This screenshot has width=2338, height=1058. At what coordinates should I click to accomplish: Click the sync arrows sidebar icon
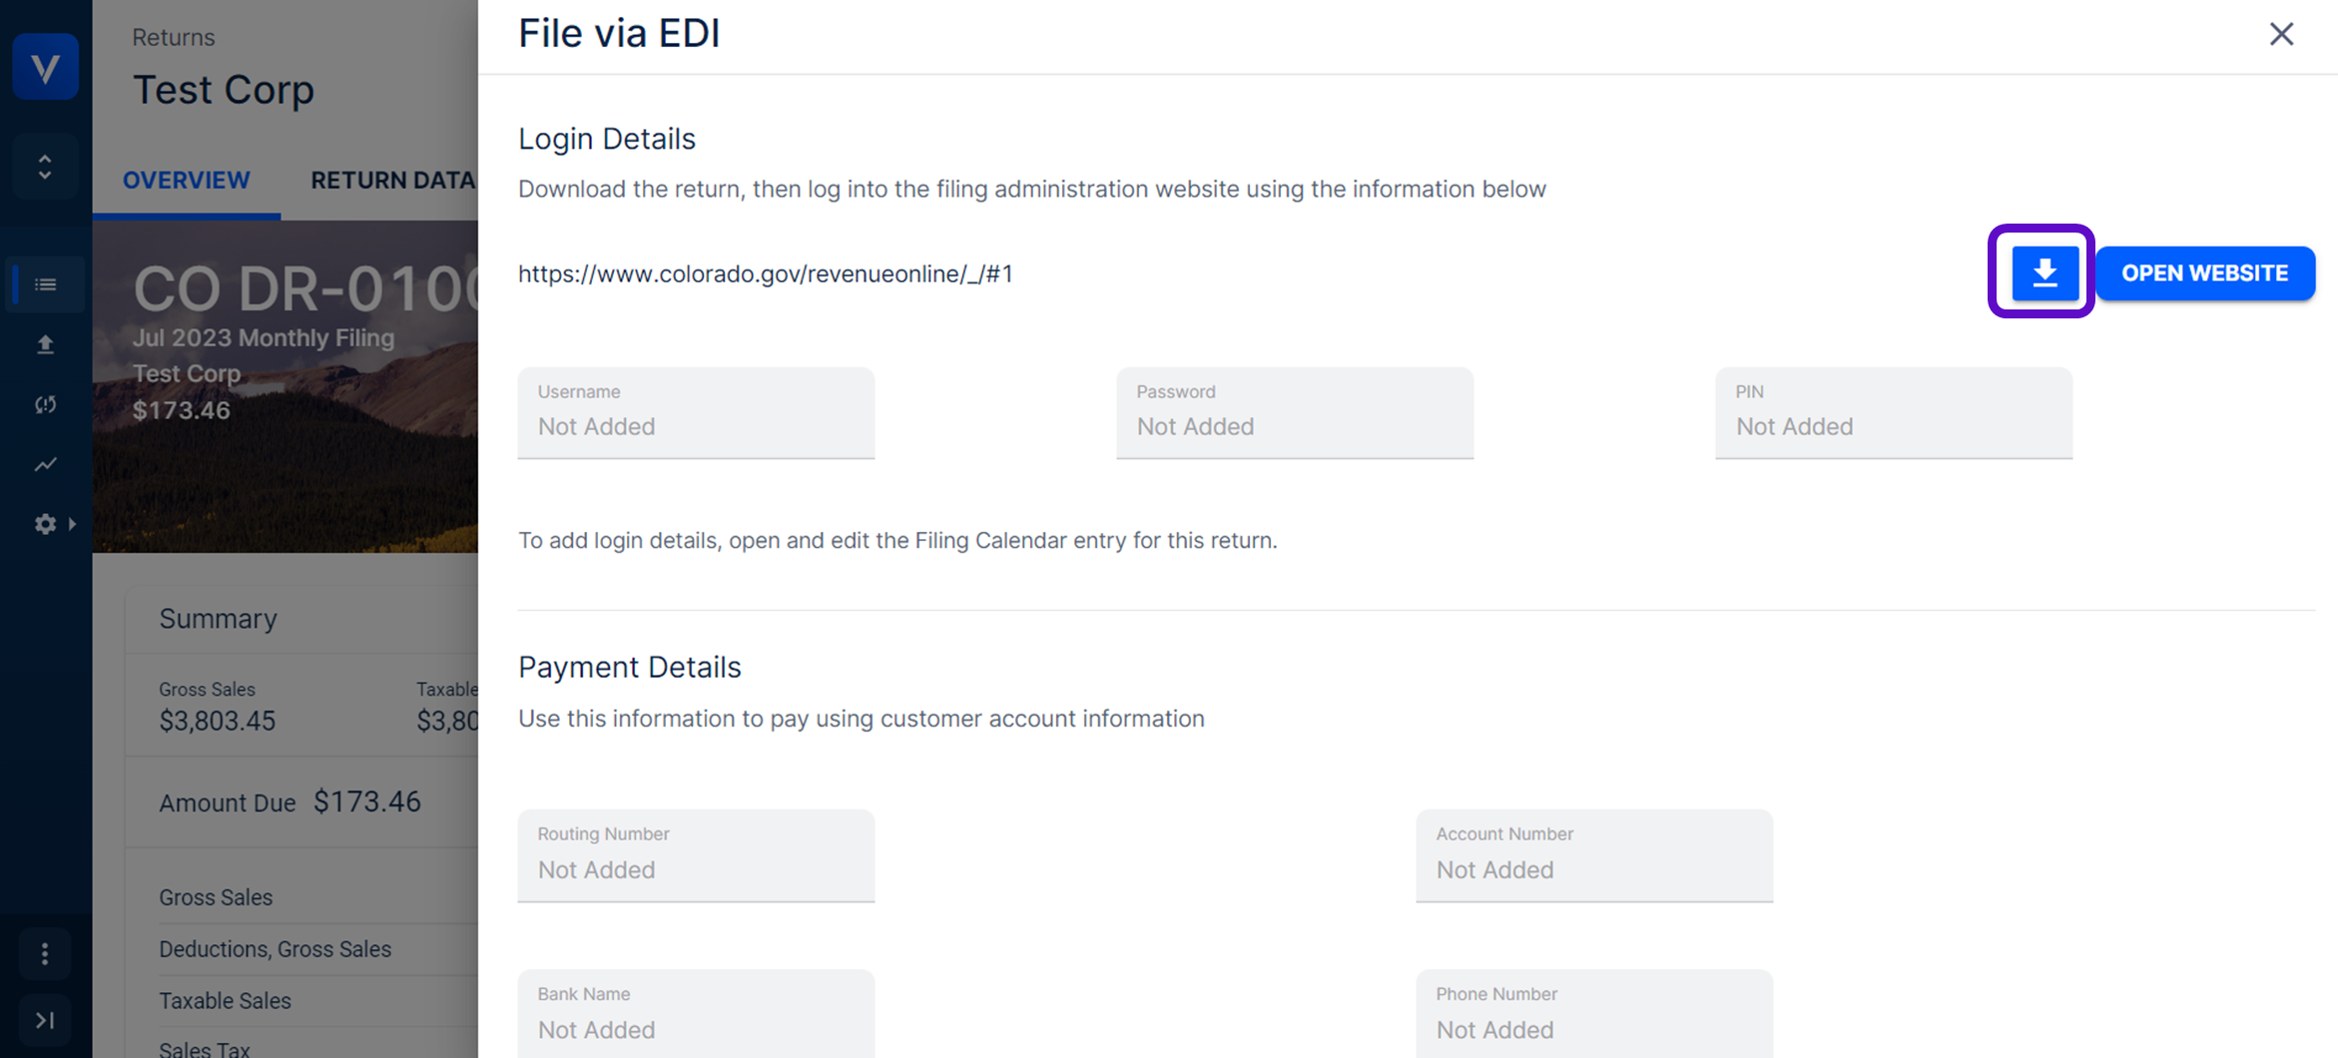[x=45, y=404]
